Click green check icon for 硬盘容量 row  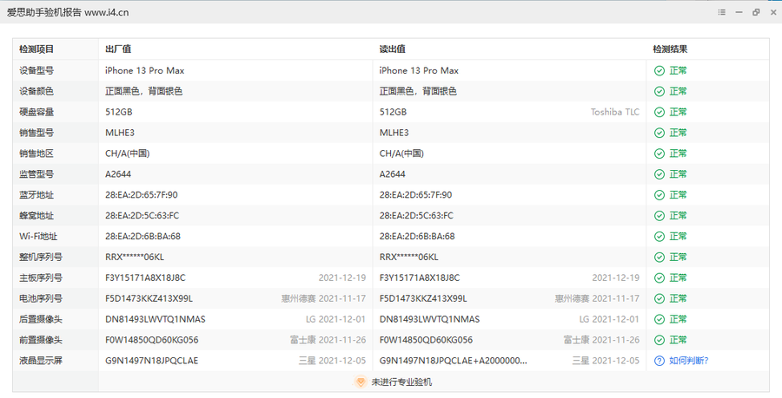pos(659,112)
